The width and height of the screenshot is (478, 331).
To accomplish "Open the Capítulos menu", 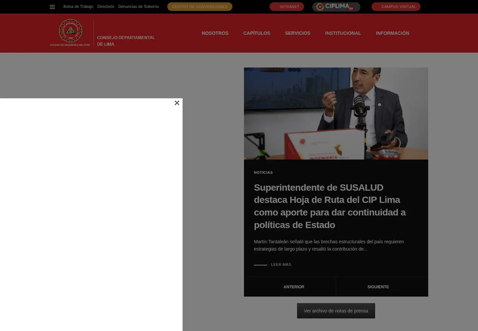I will 257,33.
